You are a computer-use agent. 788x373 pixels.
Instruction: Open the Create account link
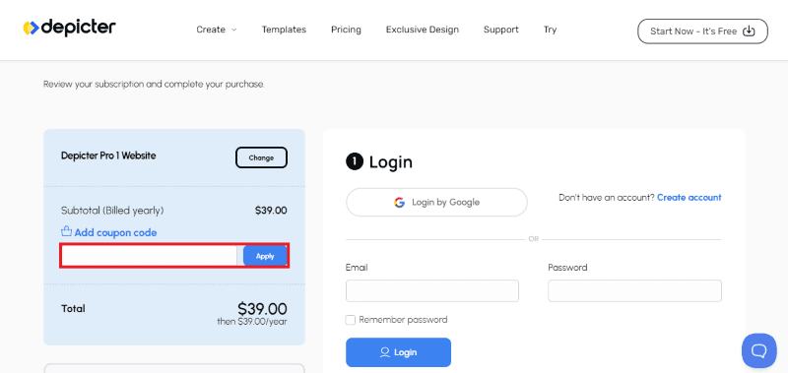(689, 197)
